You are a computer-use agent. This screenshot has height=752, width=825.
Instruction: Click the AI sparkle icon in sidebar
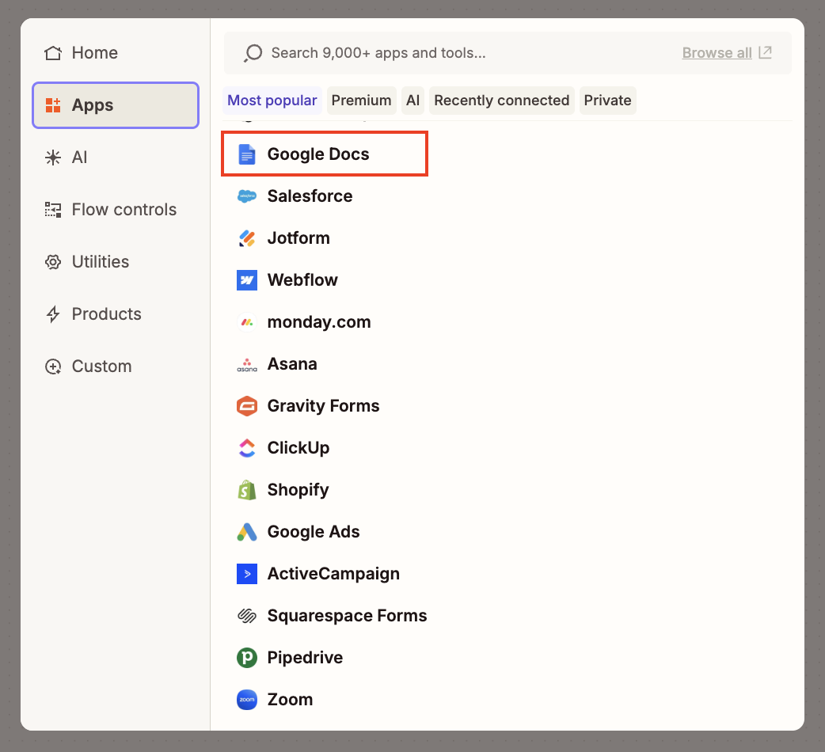[53, 158]
